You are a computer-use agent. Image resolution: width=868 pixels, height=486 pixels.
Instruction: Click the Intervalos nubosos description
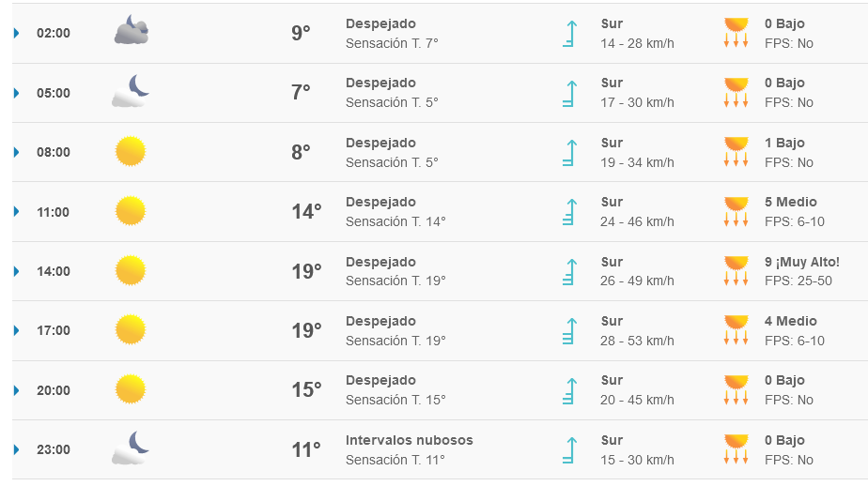click(409, 440)
